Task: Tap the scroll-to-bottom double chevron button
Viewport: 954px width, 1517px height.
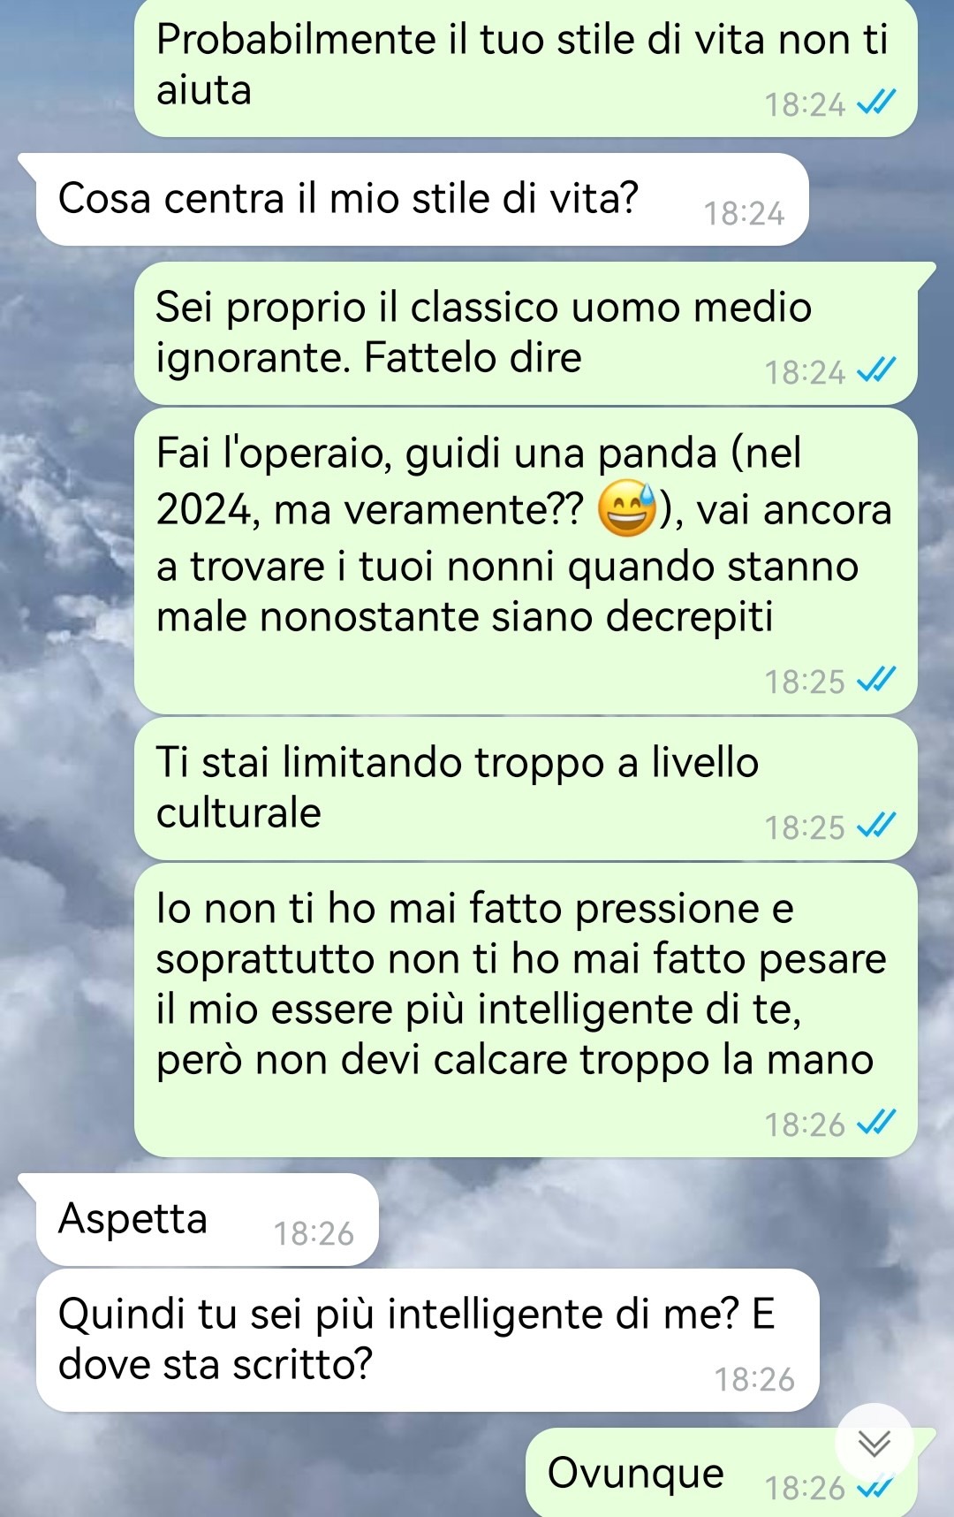Action: pyautogui.click(x=874, y=1444)
